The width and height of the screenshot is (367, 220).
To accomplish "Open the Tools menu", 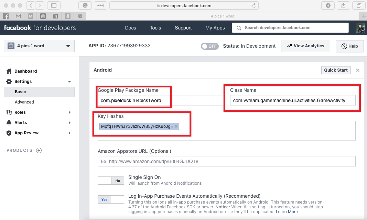I will [x=155, y=28].
